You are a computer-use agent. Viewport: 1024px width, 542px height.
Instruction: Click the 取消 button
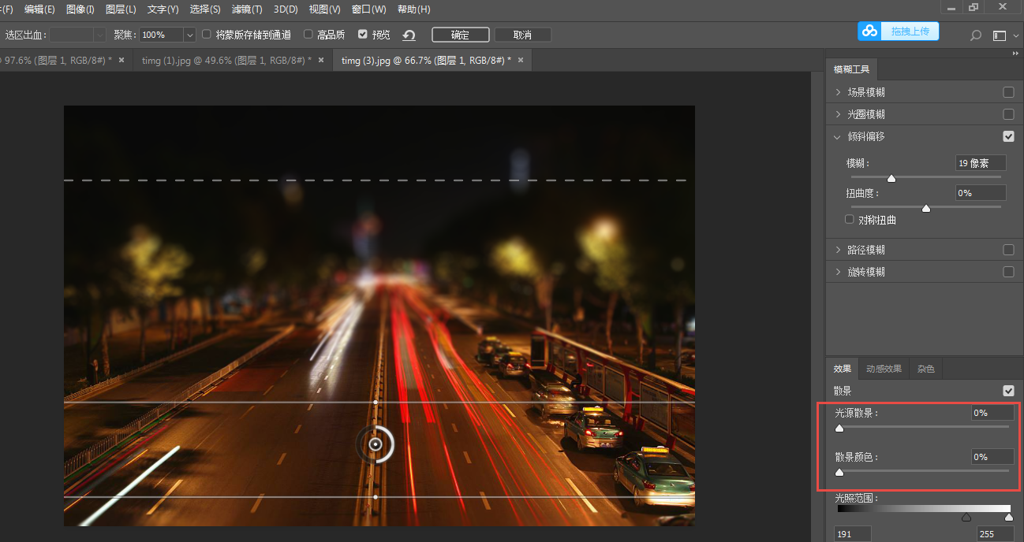pyautogui.click(x=522, y=35)
